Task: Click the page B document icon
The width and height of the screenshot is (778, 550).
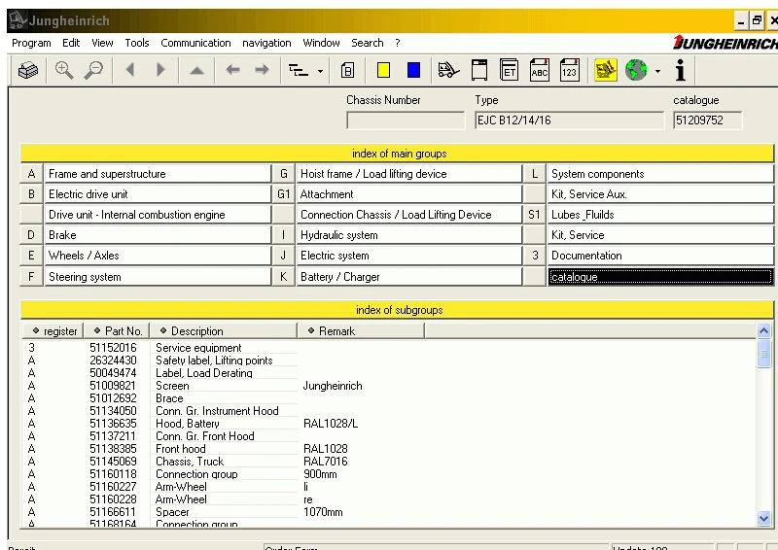Action: (x=348, y=70)
